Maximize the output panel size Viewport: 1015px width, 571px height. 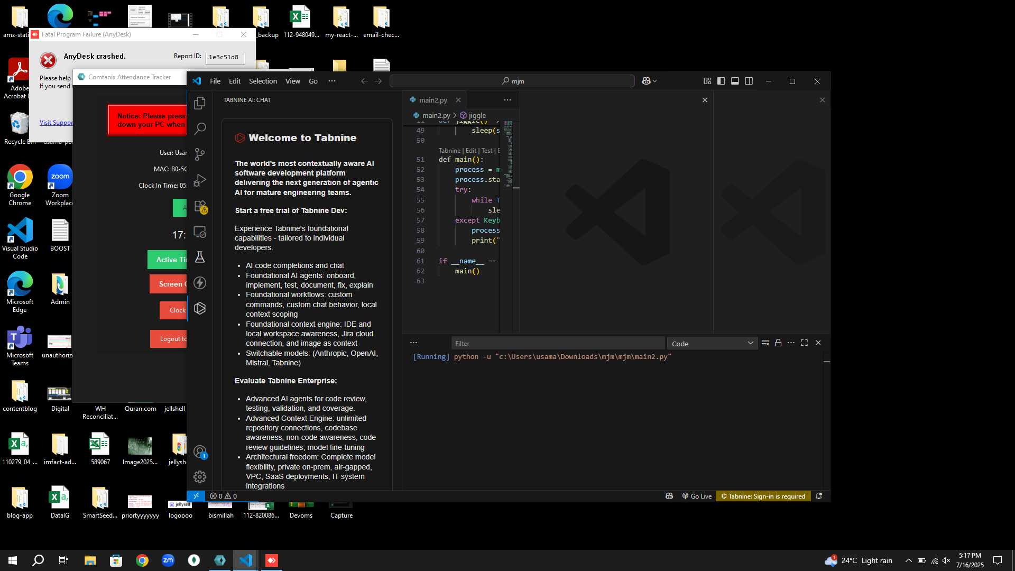point(804,343)
